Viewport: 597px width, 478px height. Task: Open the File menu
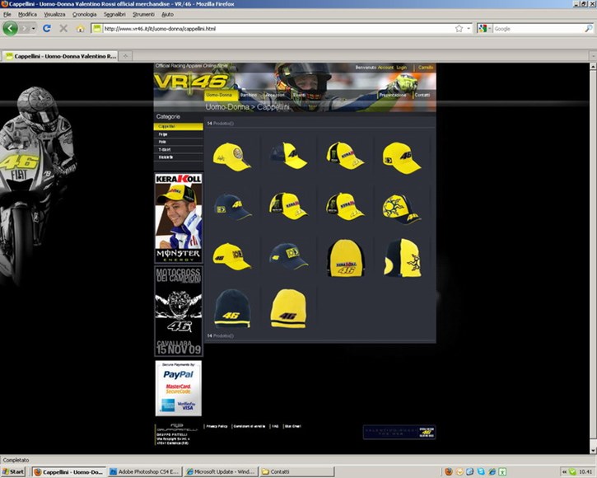click(7, 14)
